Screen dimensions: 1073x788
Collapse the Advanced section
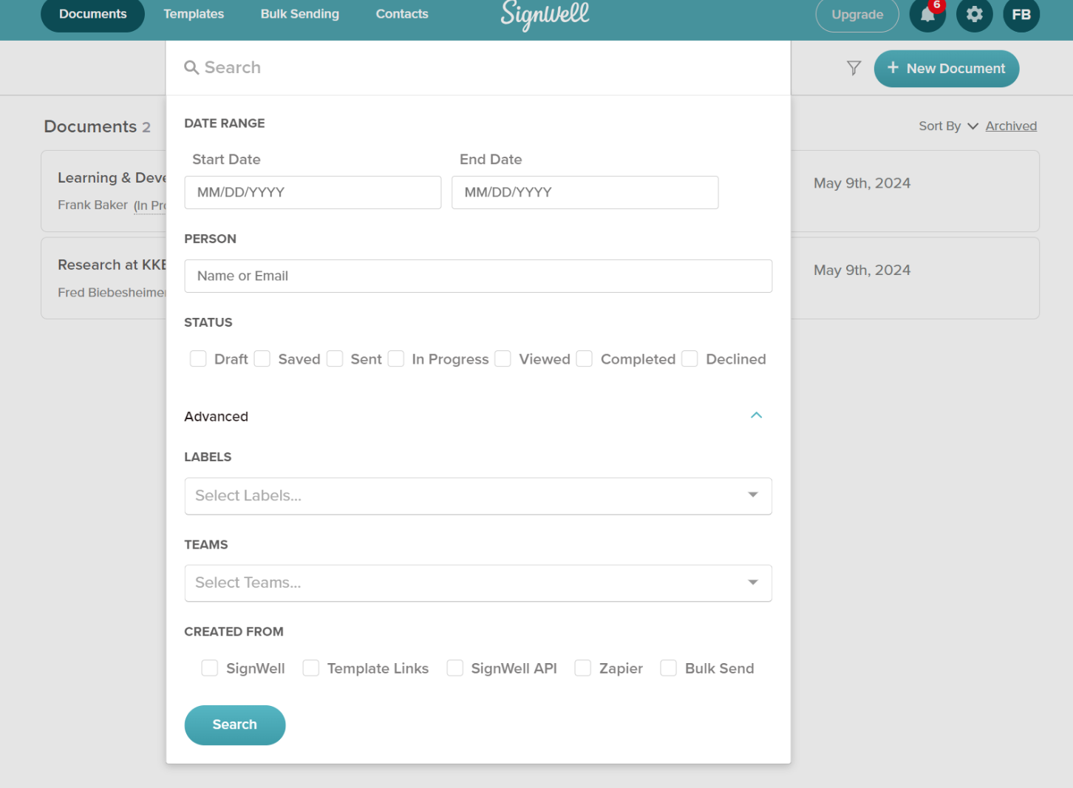point(756,415)
